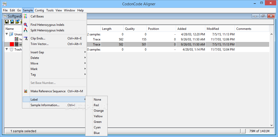The width and height of the screenshot is (278, 137).
Task: Click the selected sample's trace file icon
Action: pos(17,44)
